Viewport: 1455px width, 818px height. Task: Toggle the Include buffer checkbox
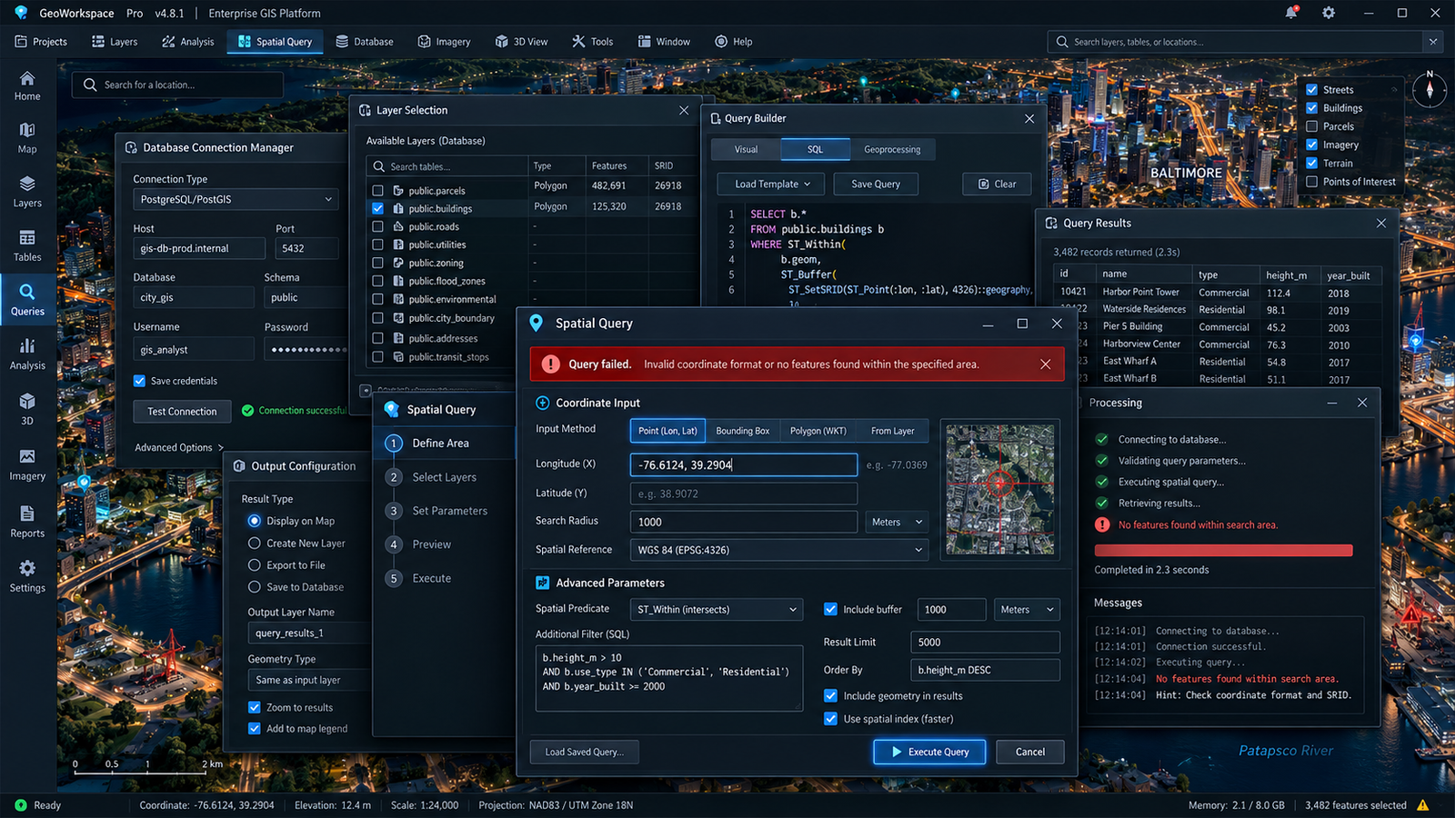[x=830, y=609]
